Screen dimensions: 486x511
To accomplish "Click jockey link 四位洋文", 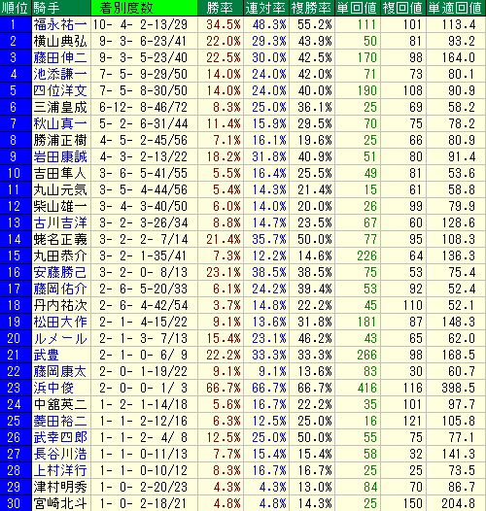I will coord(60,90).
